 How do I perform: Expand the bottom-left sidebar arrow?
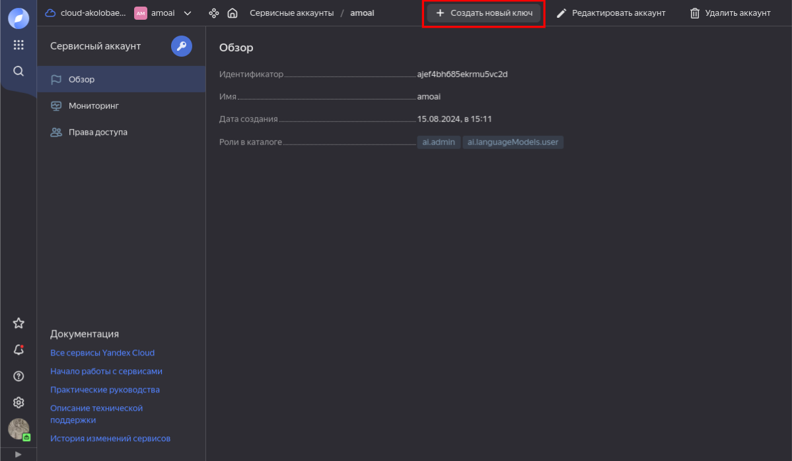pyautogui.click(x=18, y=454)
